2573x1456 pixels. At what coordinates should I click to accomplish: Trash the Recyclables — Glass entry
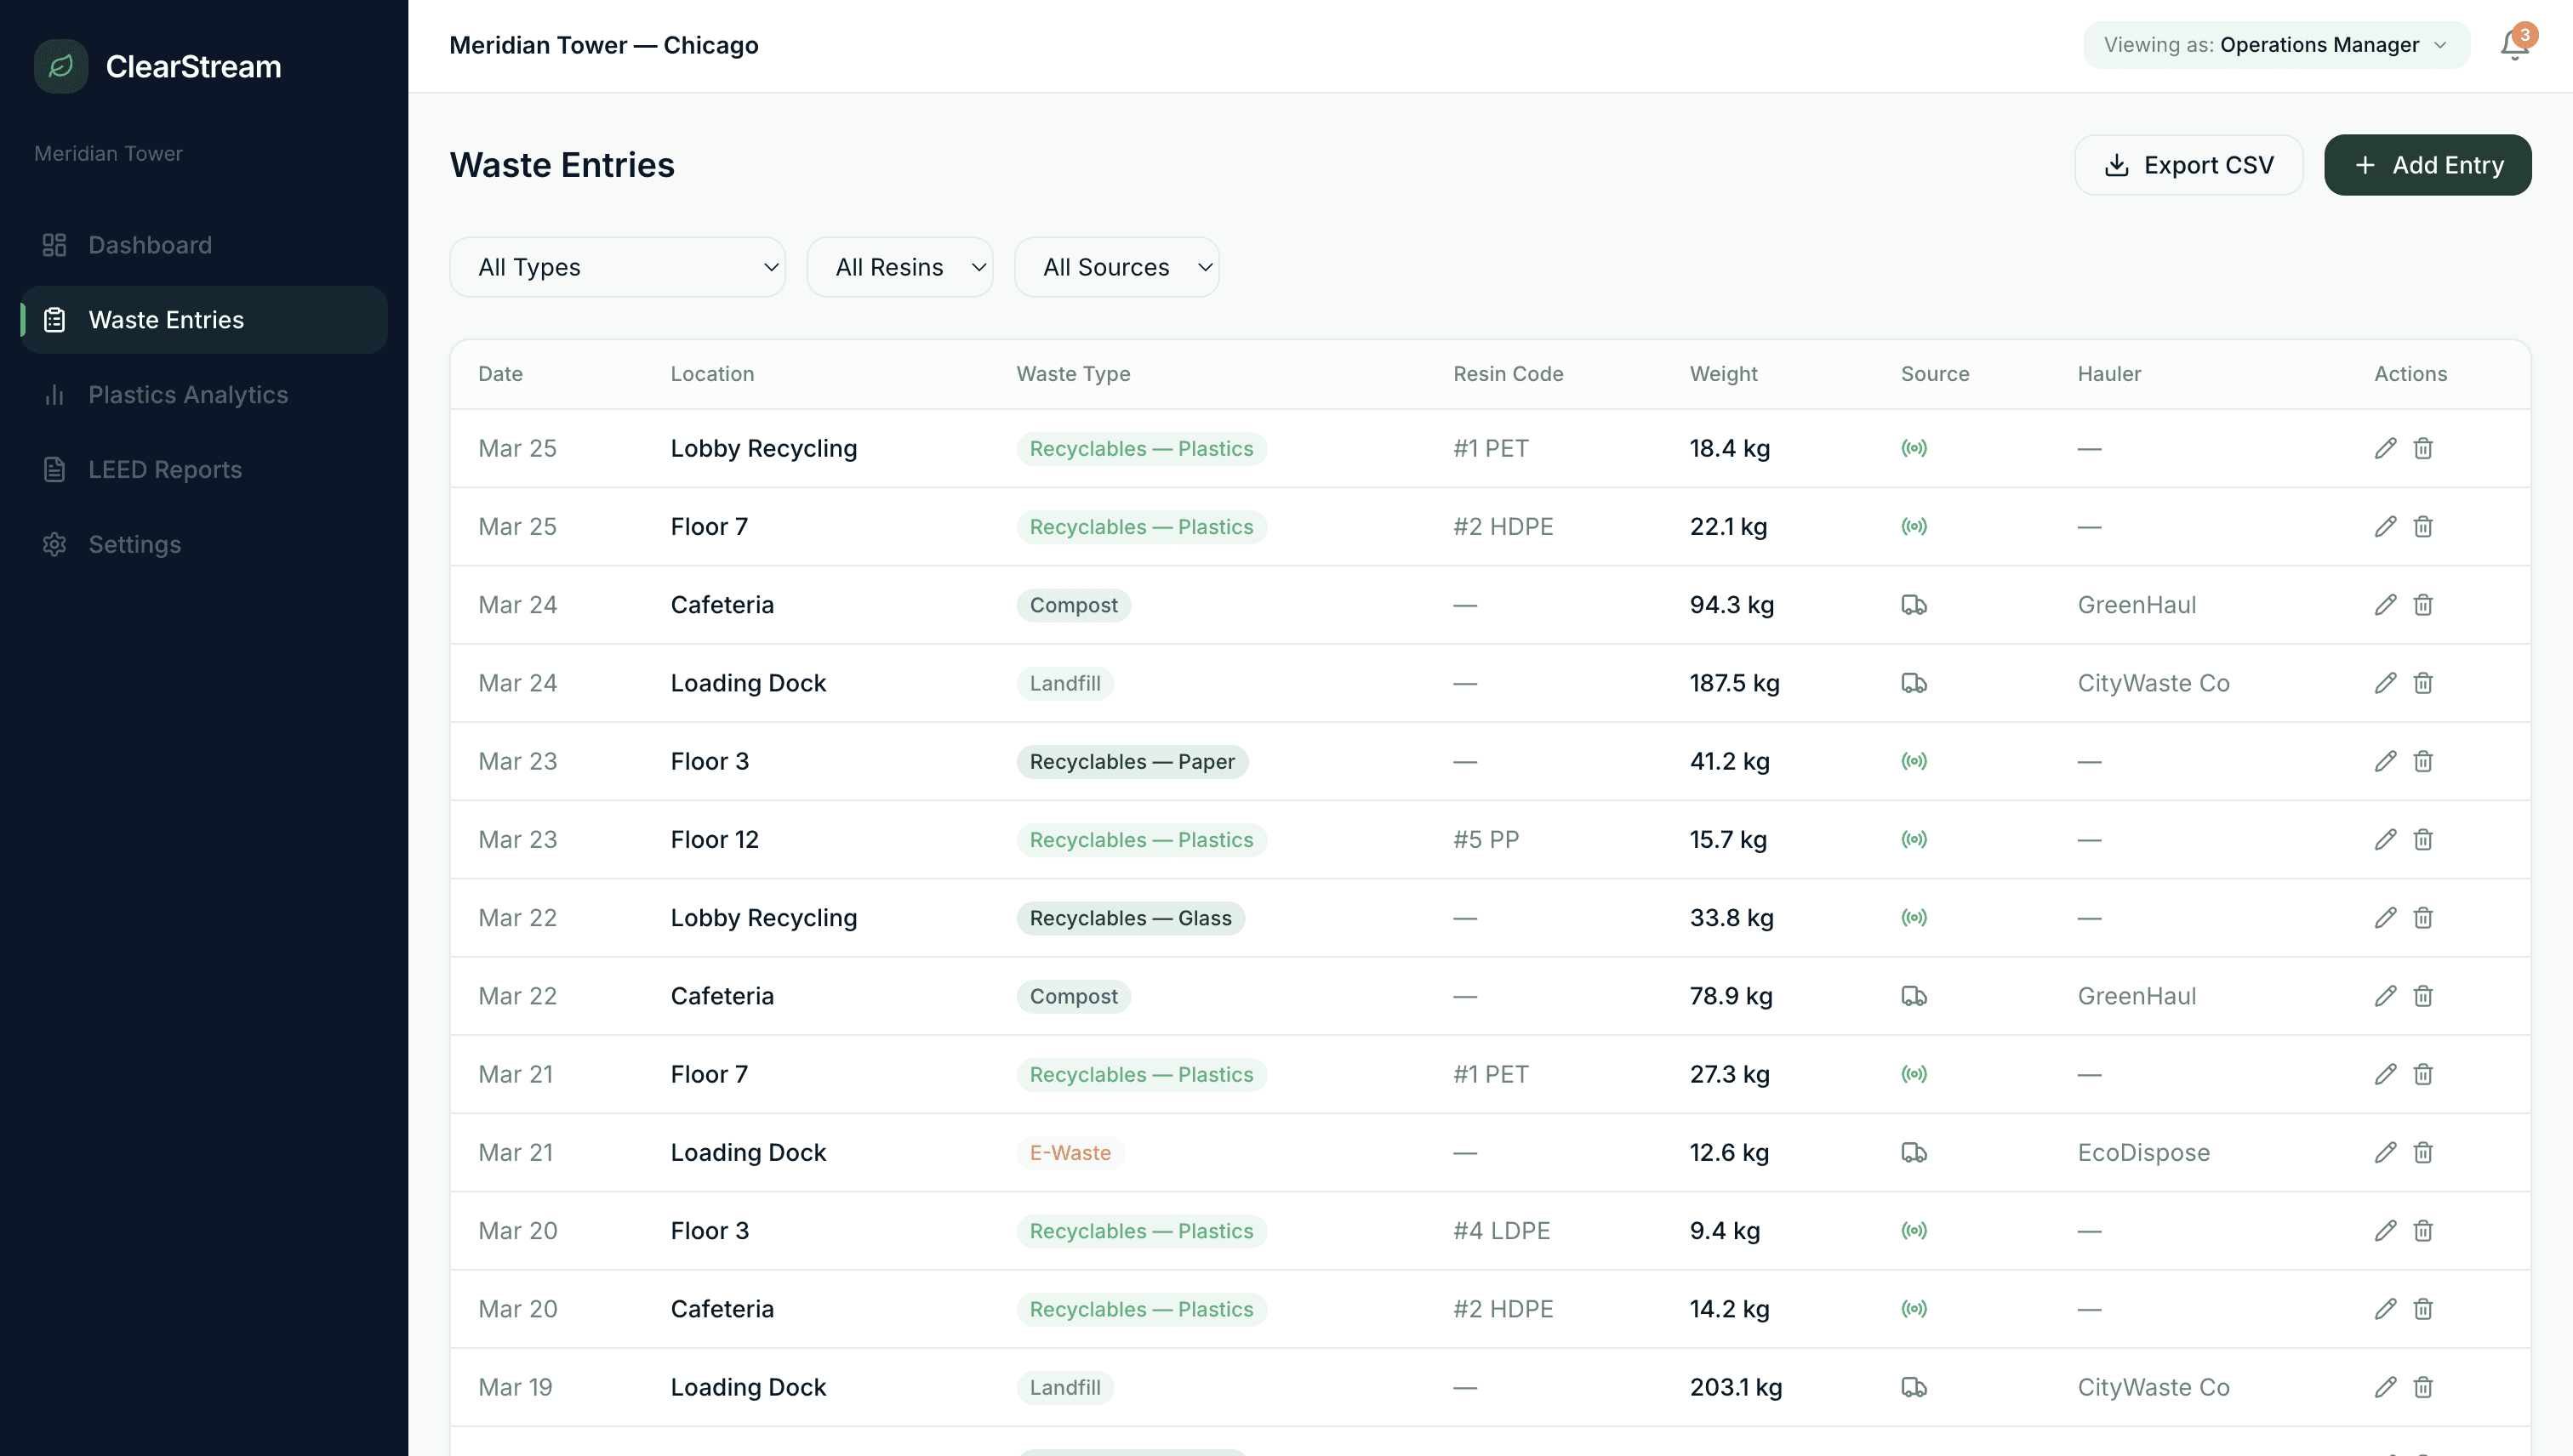(x=2423, y=918)
